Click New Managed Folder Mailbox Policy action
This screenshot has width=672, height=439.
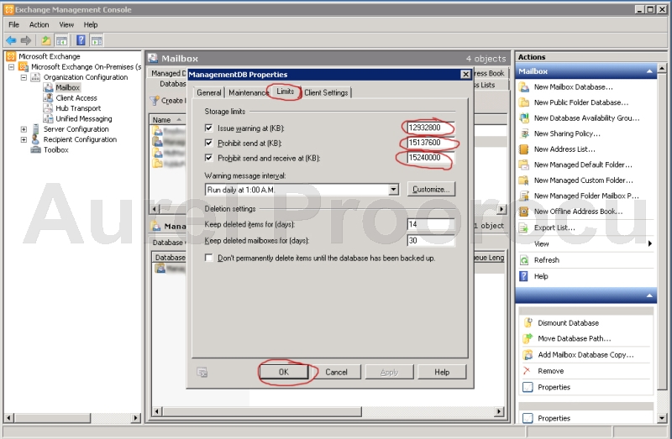click(586, 196)
